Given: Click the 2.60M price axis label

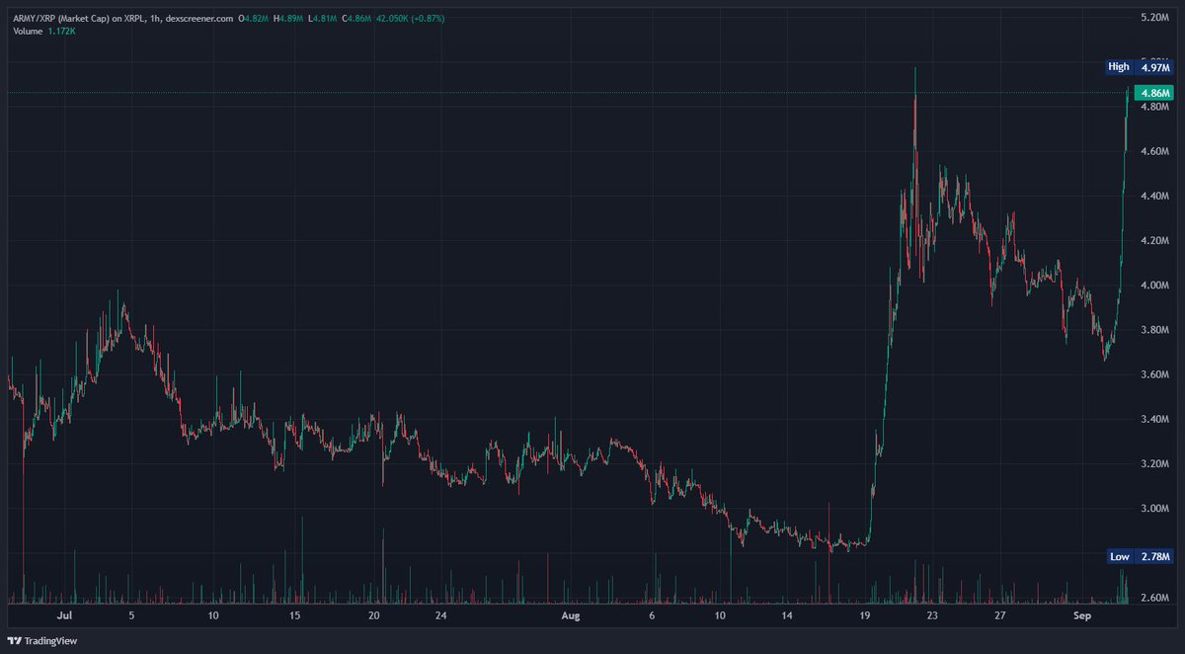Looking at the screenshot, I should pyautogui.click(x=1154, y=598).
